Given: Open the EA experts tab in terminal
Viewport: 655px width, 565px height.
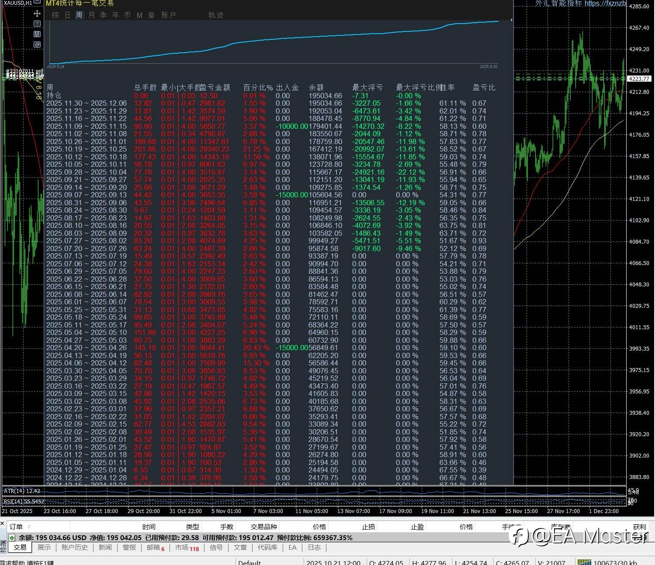Looking at the screenshot, I should [x=292, y=548].
